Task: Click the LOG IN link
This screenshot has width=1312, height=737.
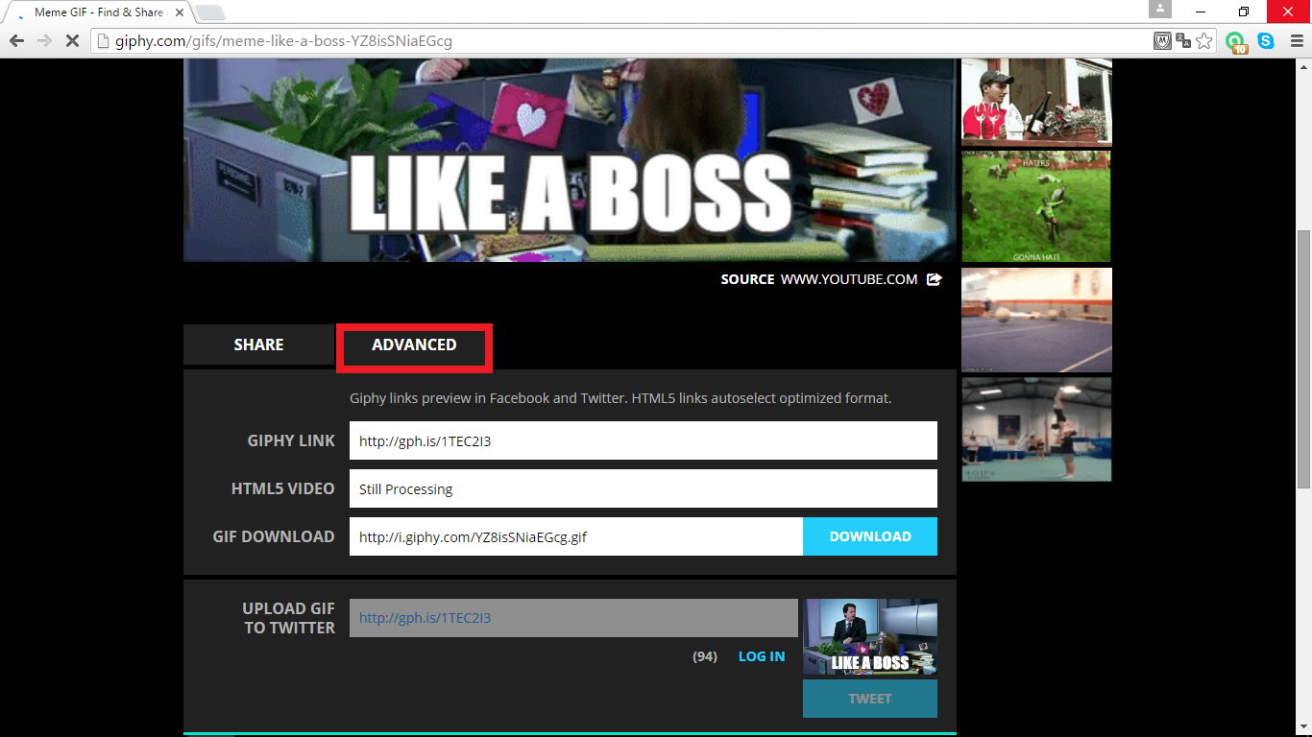Action: [762, 656]
